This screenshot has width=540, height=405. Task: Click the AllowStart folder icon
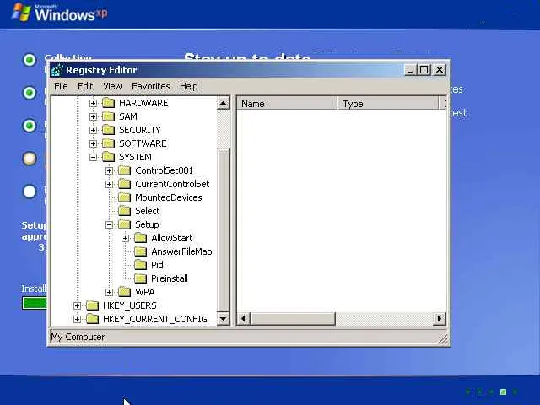[x=141, y=238]
